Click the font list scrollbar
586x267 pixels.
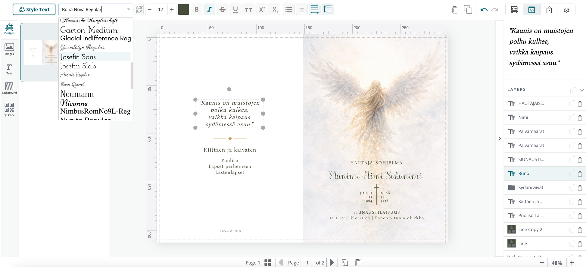(x=132, y=76)
